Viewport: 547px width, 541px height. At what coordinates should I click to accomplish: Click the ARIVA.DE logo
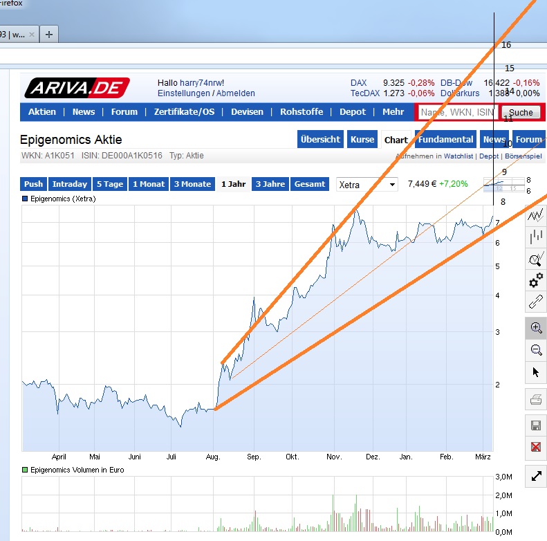tap(77, 88)
